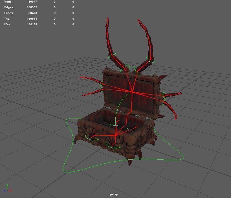Click the view axis orientation gizmo
This screenshot has height=198, width=231.
click(x=8, y=188)
